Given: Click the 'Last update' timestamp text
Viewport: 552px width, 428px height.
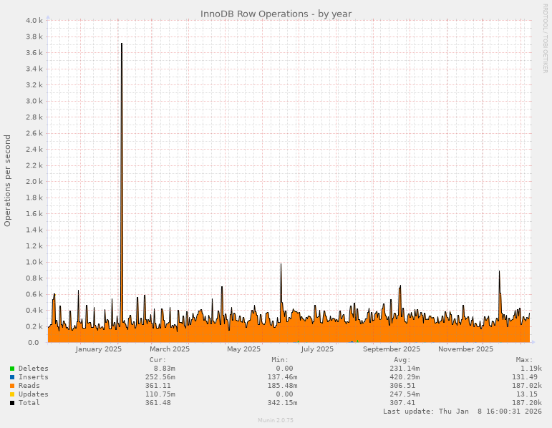Looking at the screenshot, I should pyautogui.click(x=463, y=412).
